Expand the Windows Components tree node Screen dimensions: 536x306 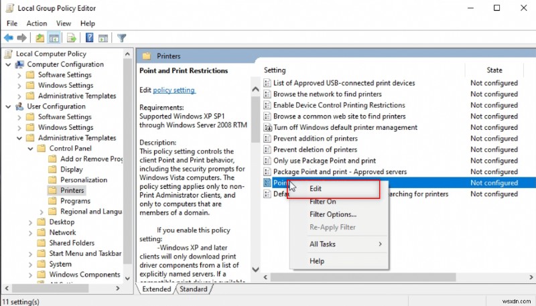[x=30, y=275]
